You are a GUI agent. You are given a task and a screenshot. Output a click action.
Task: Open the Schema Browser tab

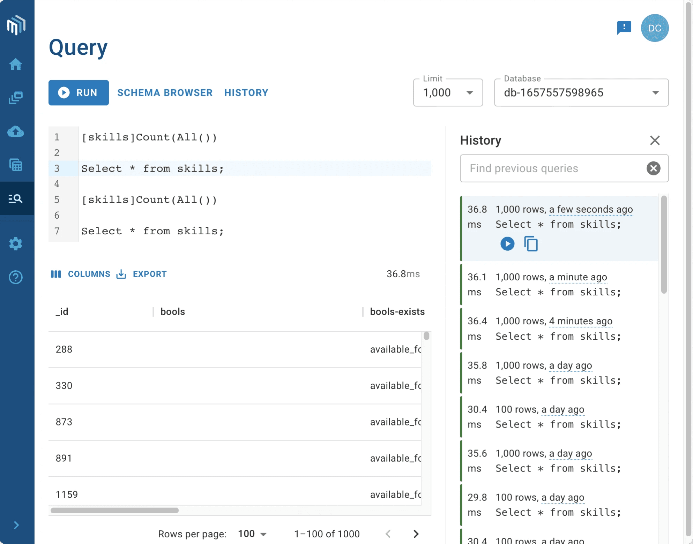click(x=165, y=93)
